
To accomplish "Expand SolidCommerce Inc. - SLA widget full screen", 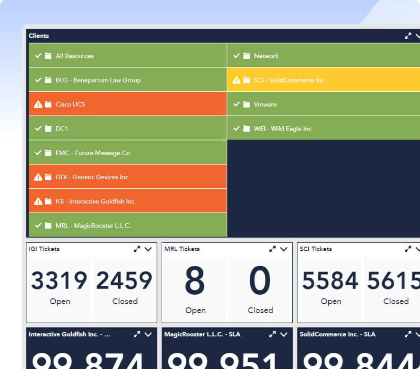I will pos(408,334).
